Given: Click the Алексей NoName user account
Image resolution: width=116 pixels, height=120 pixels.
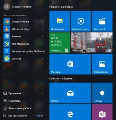Looking at the screenshot, I should tap(17, 7).
